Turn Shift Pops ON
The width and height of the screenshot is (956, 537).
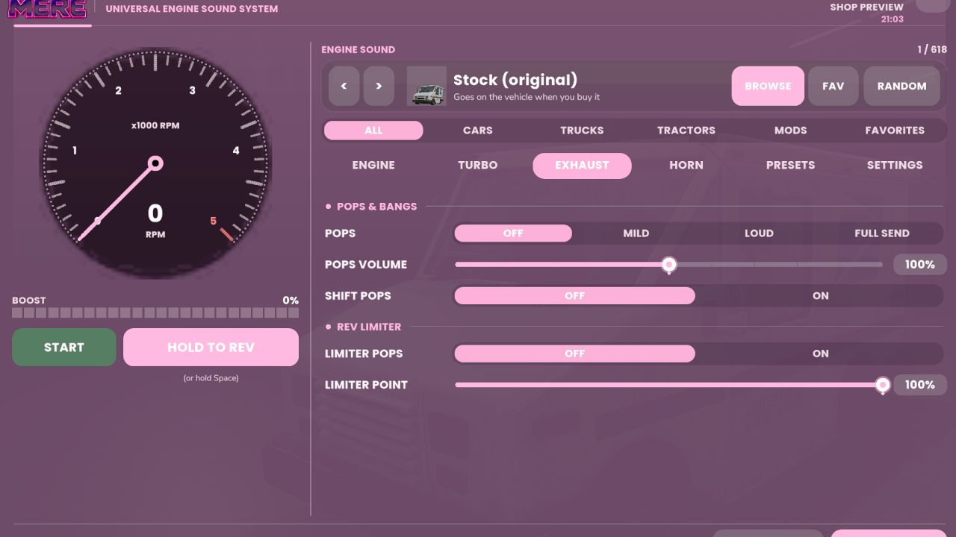821,296
